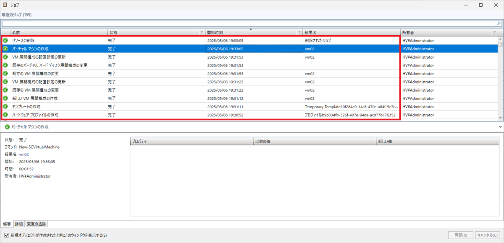Click into the job search input field
The width and height of the screenshot is (504, 243).
point(249,24)
